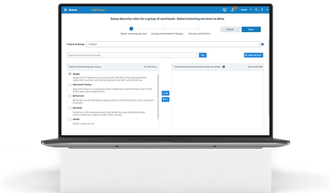
Task: Select step Select Incoming Services circle
Action: pos(131,29)
